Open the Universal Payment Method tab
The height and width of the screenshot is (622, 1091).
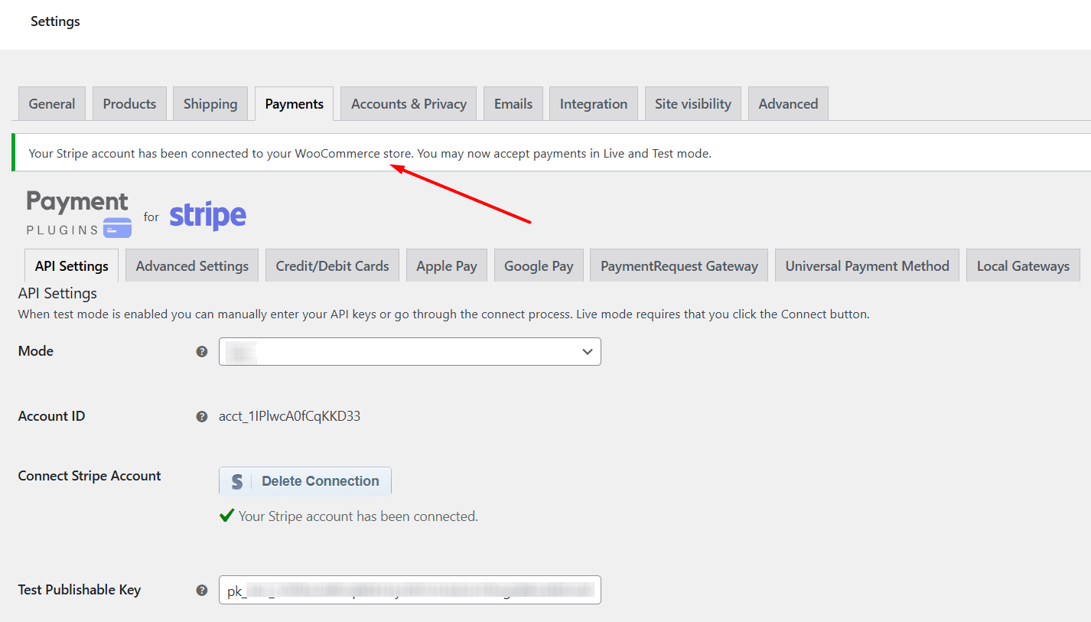point(867,265)
